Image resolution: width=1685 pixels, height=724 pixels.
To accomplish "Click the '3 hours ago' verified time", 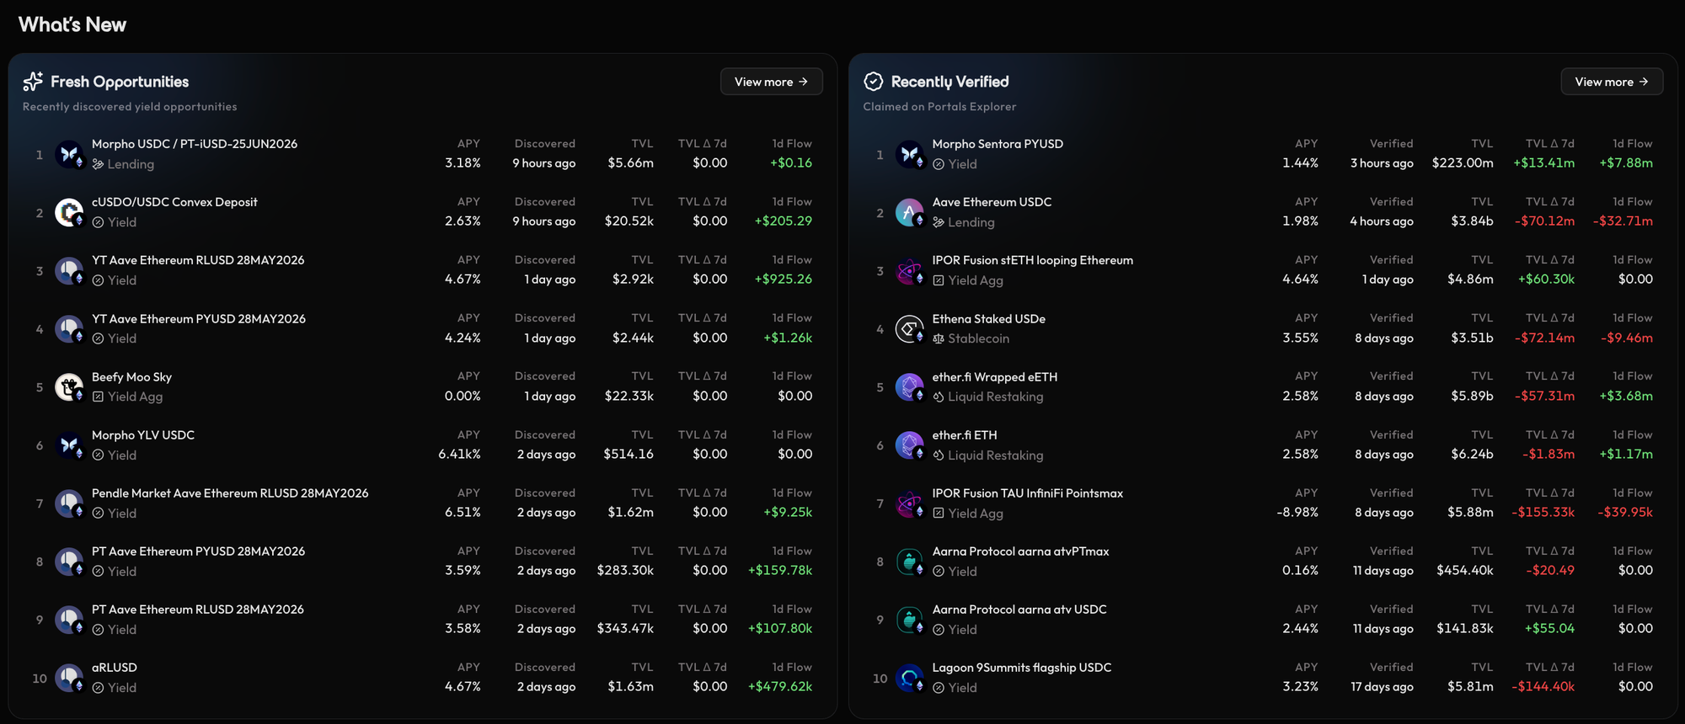I will (x=1382, y=163).
